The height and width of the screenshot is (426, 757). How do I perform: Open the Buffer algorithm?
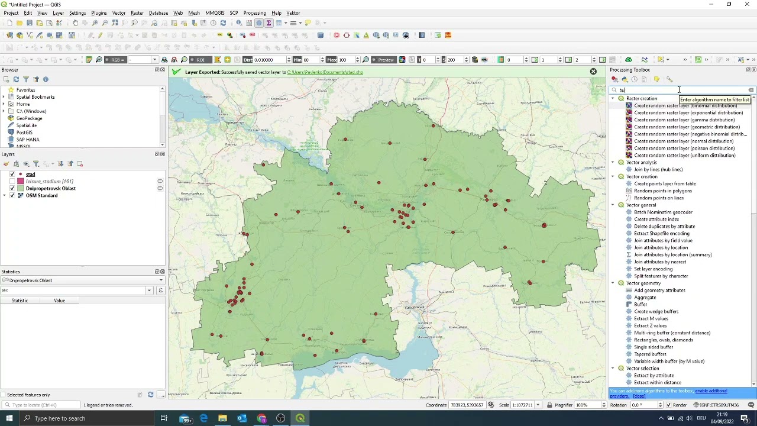pos(640,305)
